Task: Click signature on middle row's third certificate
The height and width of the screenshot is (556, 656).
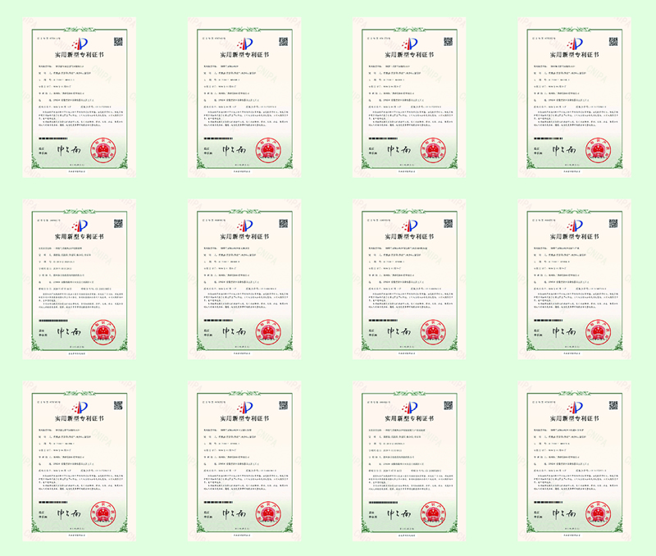Action: [x=395, y=335]
